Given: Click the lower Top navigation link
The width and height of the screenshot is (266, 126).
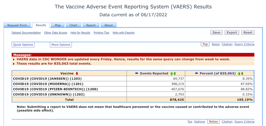Looking at the screenshot, I should tap(190, 121).
